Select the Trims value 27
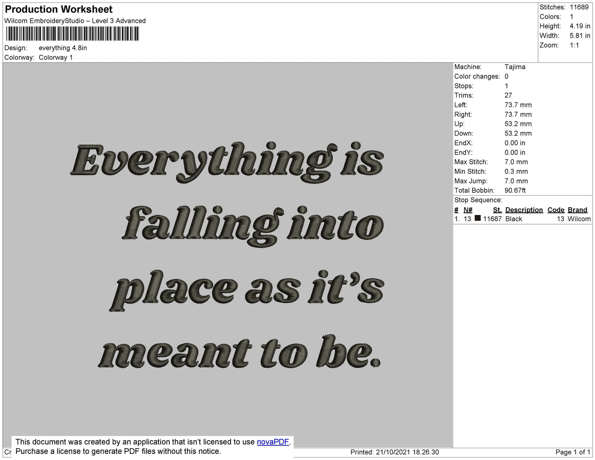This screenshot has height=460, width=595. (x=508, y=95)
